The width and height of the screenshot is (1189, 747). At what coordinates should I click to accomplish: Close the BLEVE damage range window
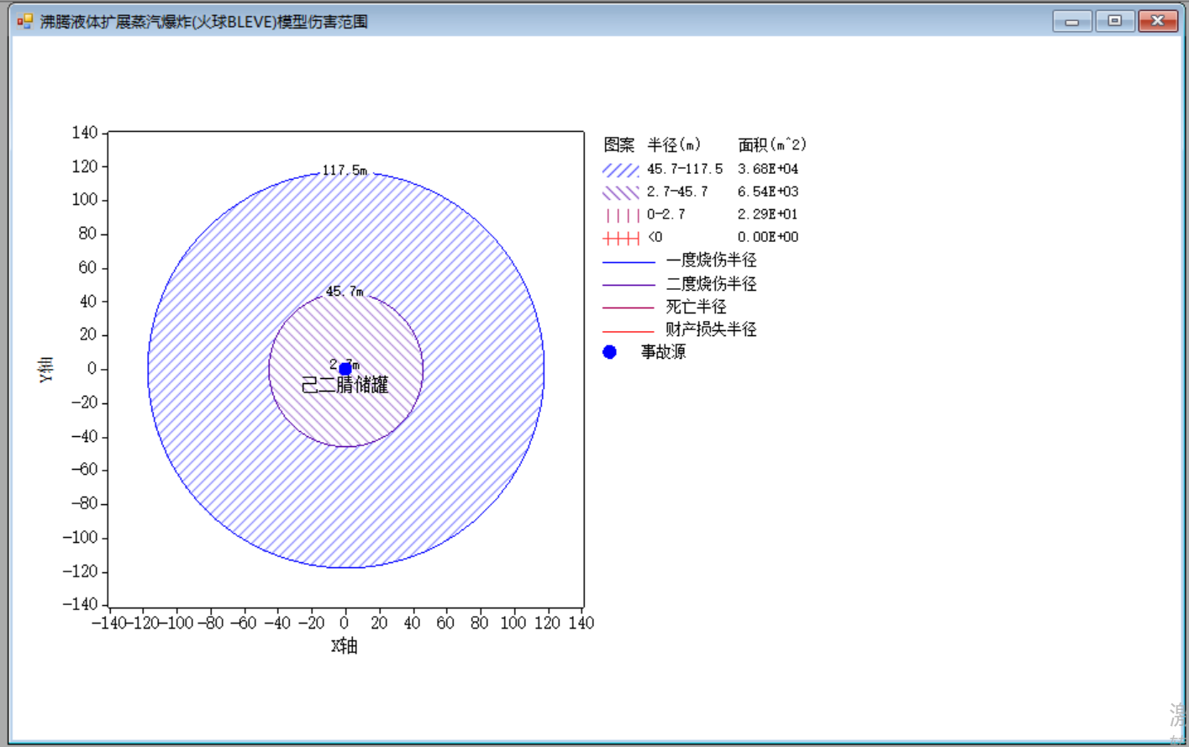1158,21
